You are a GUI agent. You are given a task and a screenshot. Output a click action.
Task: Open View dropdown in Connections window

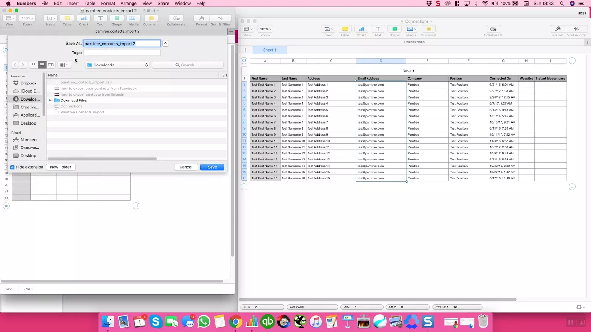pyautogui.click(x=247, y=29)
